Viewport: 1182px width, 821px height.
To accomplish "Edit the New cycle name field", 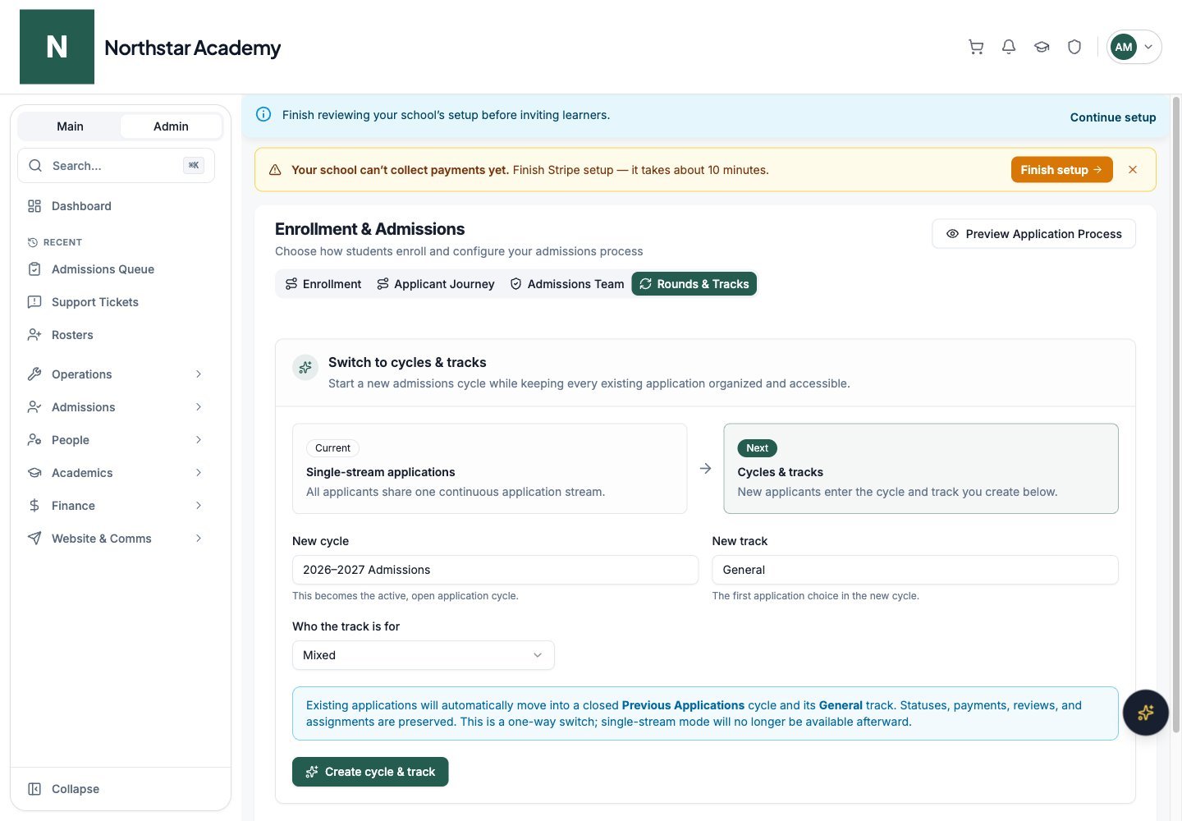I will [495, 570].
